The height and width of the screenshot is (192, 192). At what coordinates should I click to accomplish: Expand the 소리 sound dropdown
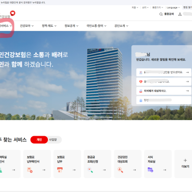[x=145, y=7]
